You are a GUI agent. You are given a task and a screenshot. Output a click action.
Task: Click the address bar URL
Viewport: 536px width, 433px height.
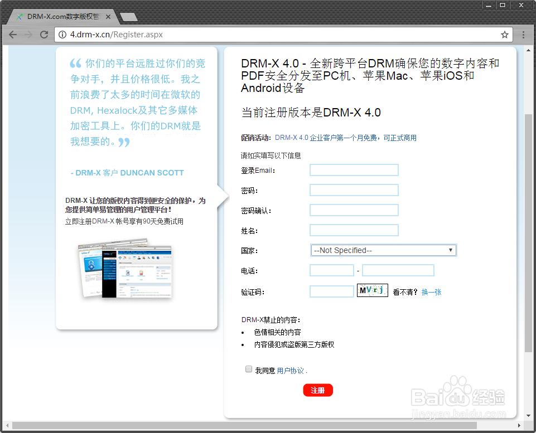point(116,35)
